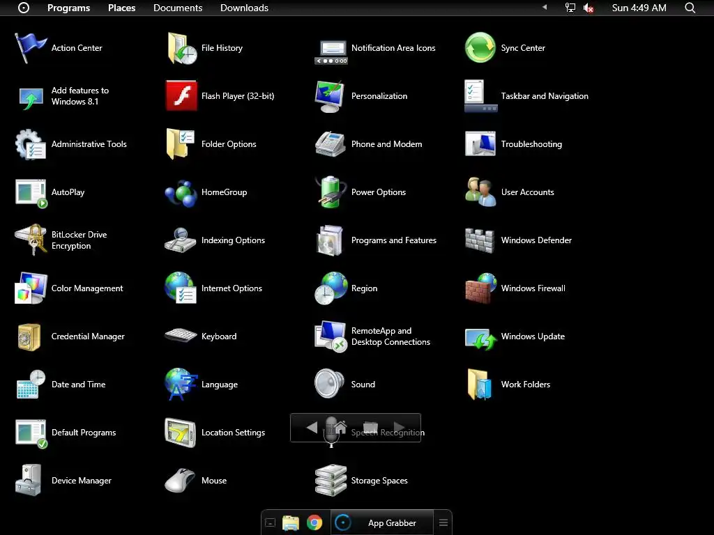Click the "Troubleshooting" label
Viewport: 714px width, 535px height.
[x=531, y=144]
